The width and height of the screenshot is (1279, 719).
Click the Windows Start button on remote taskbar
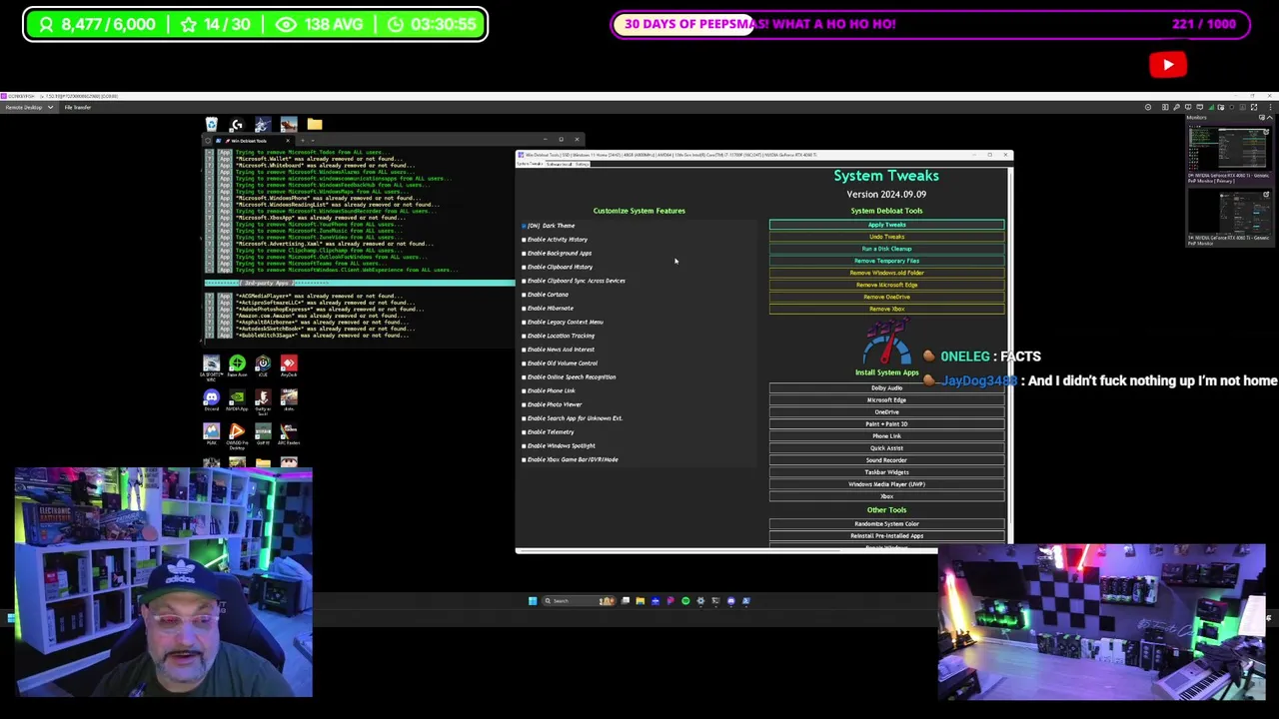pos(533,601)
